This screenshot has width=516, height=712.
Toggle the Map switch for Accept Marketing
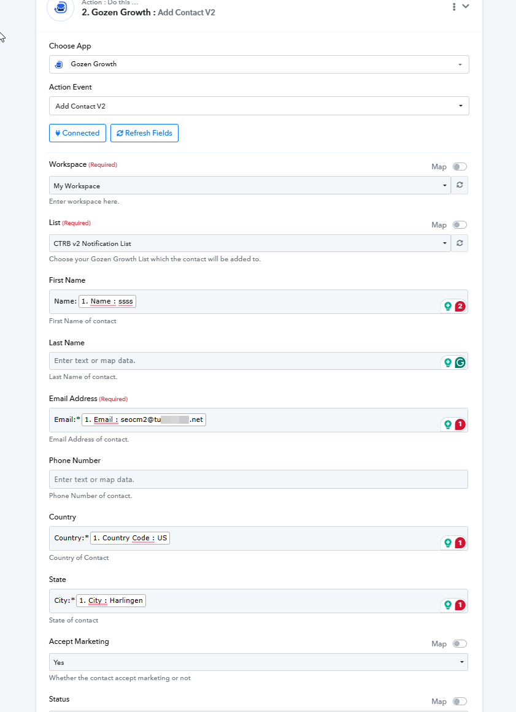point(460,643)
